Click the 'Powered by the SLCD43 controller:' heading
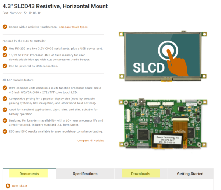 click(x=24, y=41)
